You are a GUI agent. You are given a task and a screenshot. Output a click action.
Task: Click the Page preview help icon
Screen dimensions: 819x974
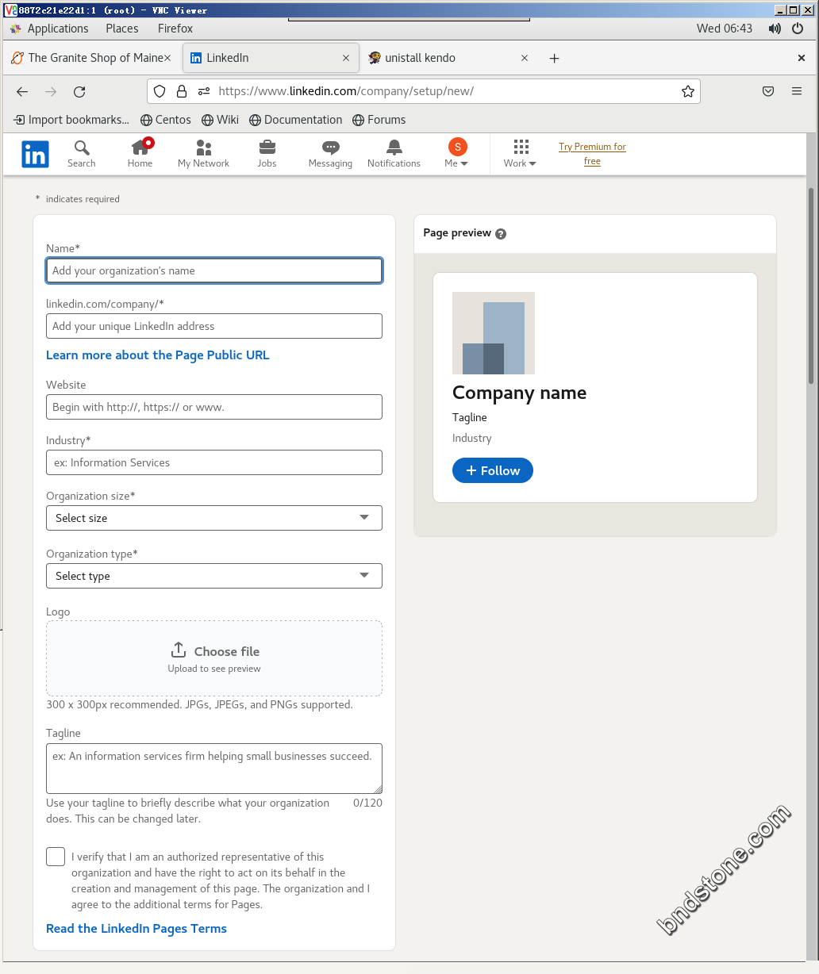[x=501, y=234]
